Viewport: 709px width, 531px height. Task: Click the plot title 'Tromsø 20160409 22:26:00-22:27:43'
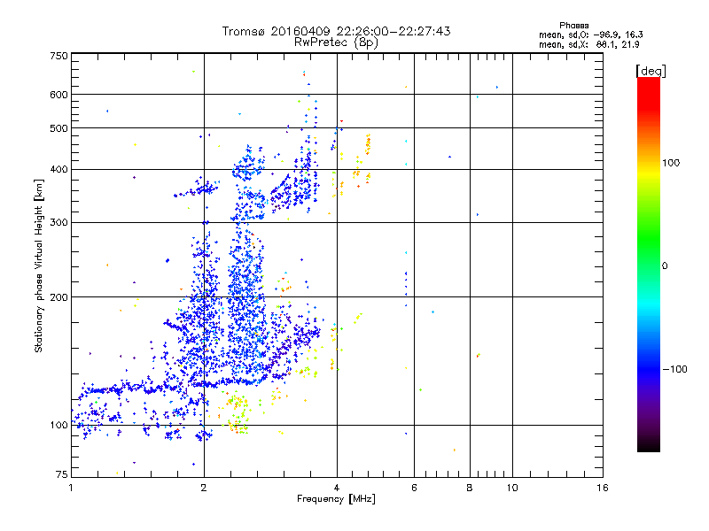(336, 31)
